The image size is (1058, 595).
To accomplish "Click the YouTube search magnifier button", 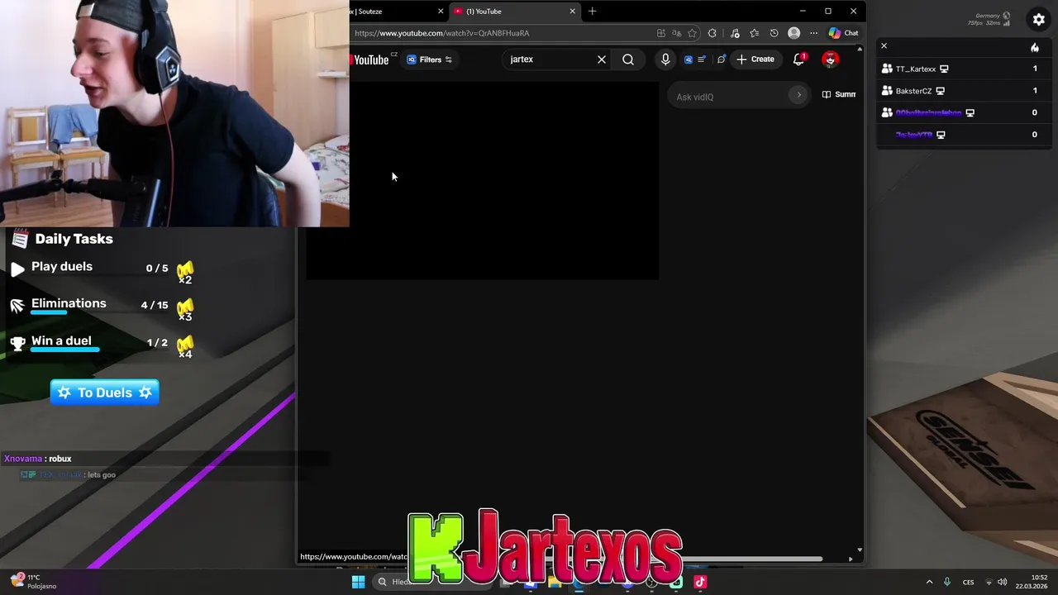I will tap(628, 59).
